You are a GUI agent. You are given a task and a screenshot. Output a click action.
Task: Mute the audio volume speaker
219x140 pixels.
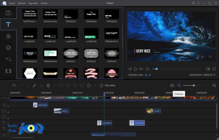[x=208, y=69]
